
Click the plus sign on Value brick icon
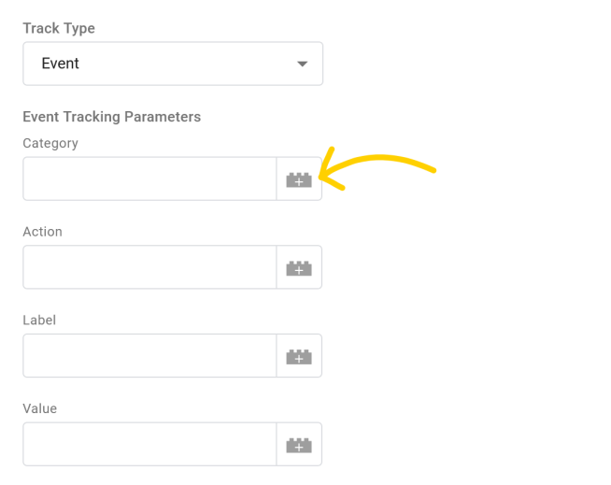point(299,448)
